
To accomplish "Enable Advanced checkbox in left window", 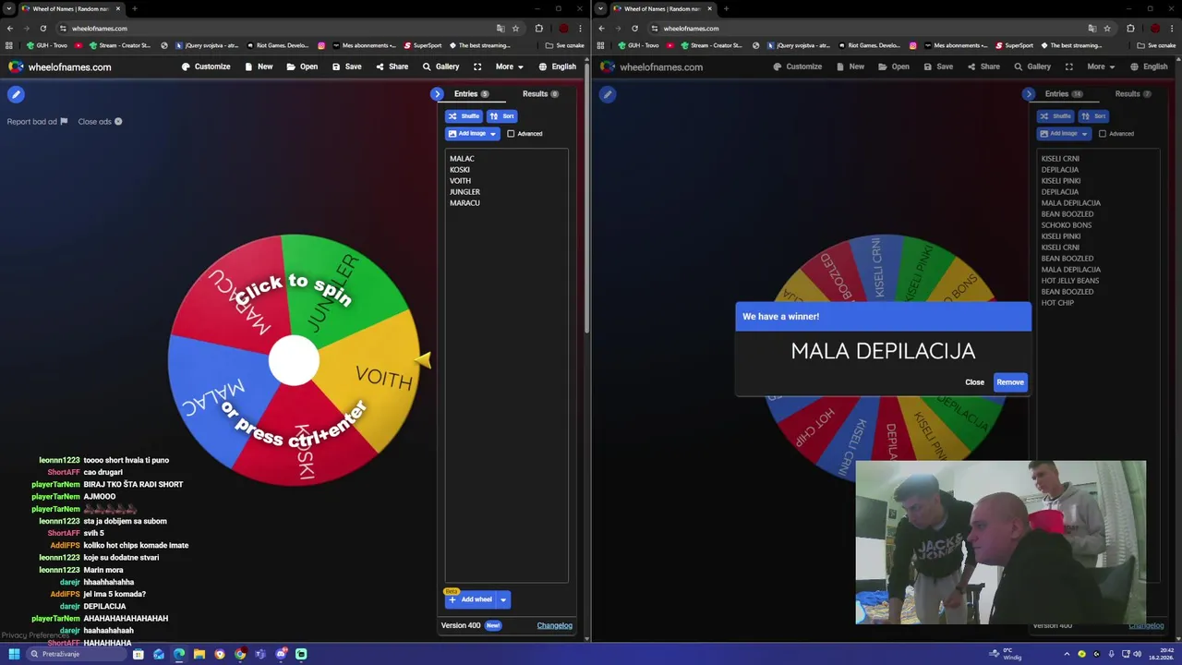I will point(511,134).
